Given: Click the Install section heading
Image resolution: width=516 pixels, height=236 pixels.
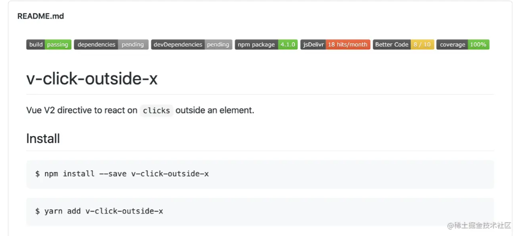Looking at the screenshot, I should [x=43, y=138].
